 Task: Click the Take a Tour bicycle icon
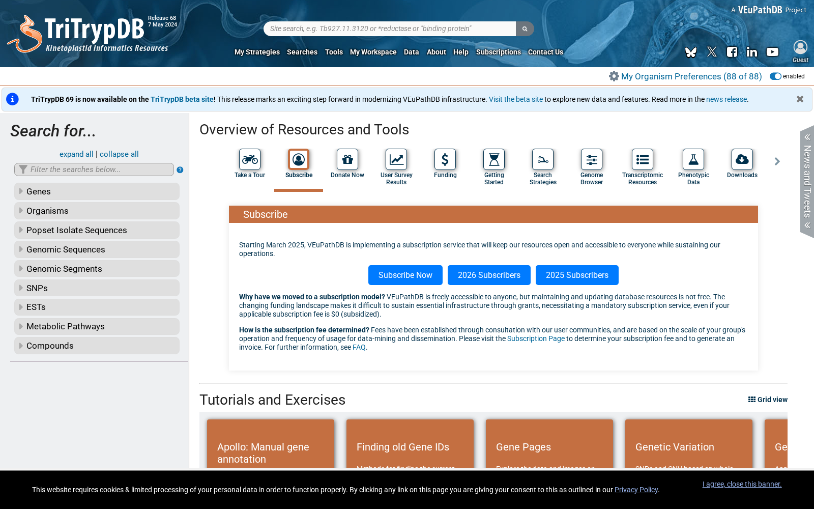tap(250, 159)
